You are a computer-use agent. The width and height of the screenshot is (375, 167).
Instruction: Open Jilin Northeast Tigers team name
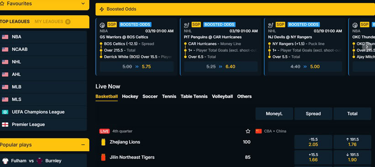[x=132, y=157]
